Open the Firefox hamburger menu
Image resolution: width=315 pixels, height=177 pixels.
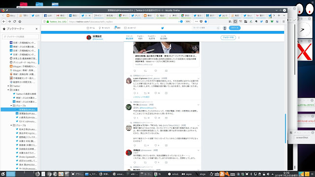pos(283,22)
